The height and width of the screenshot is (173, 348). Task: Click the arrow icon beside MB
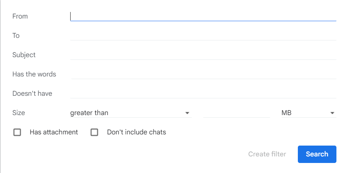tap(332, 113)
